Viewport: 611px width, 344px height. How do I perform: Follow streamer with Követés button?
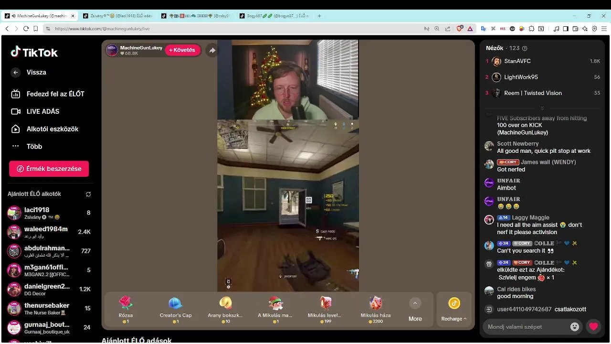[182, 50]
